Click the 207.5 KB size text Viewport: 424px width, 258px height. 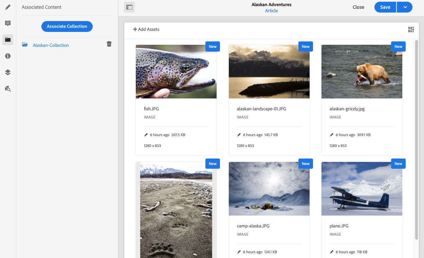click(x=178, y=135)
